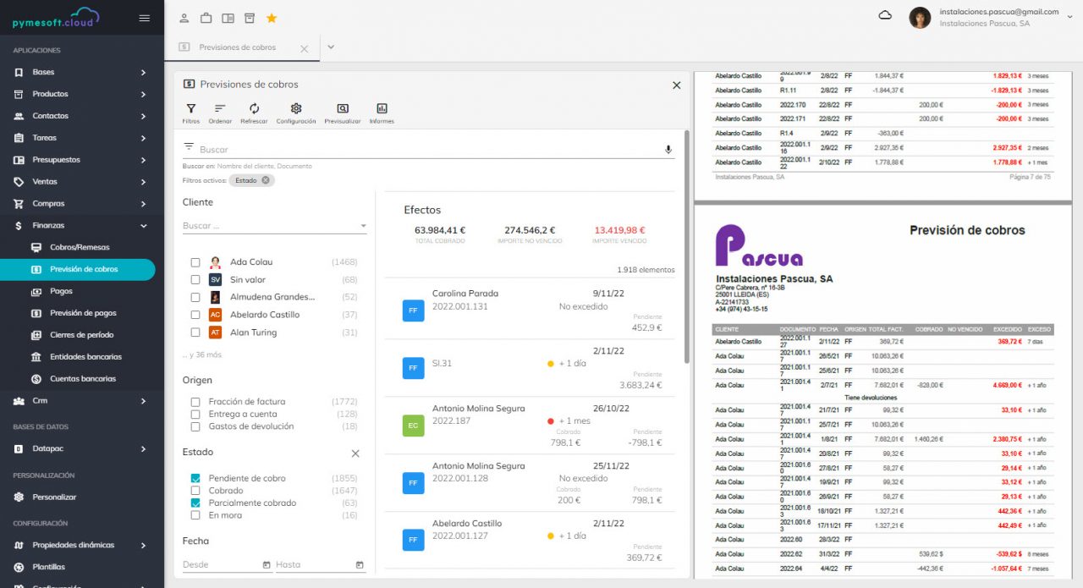Uncheck the Cobrado state filter
Screen dimensions: 1083x588
(197, 491)
